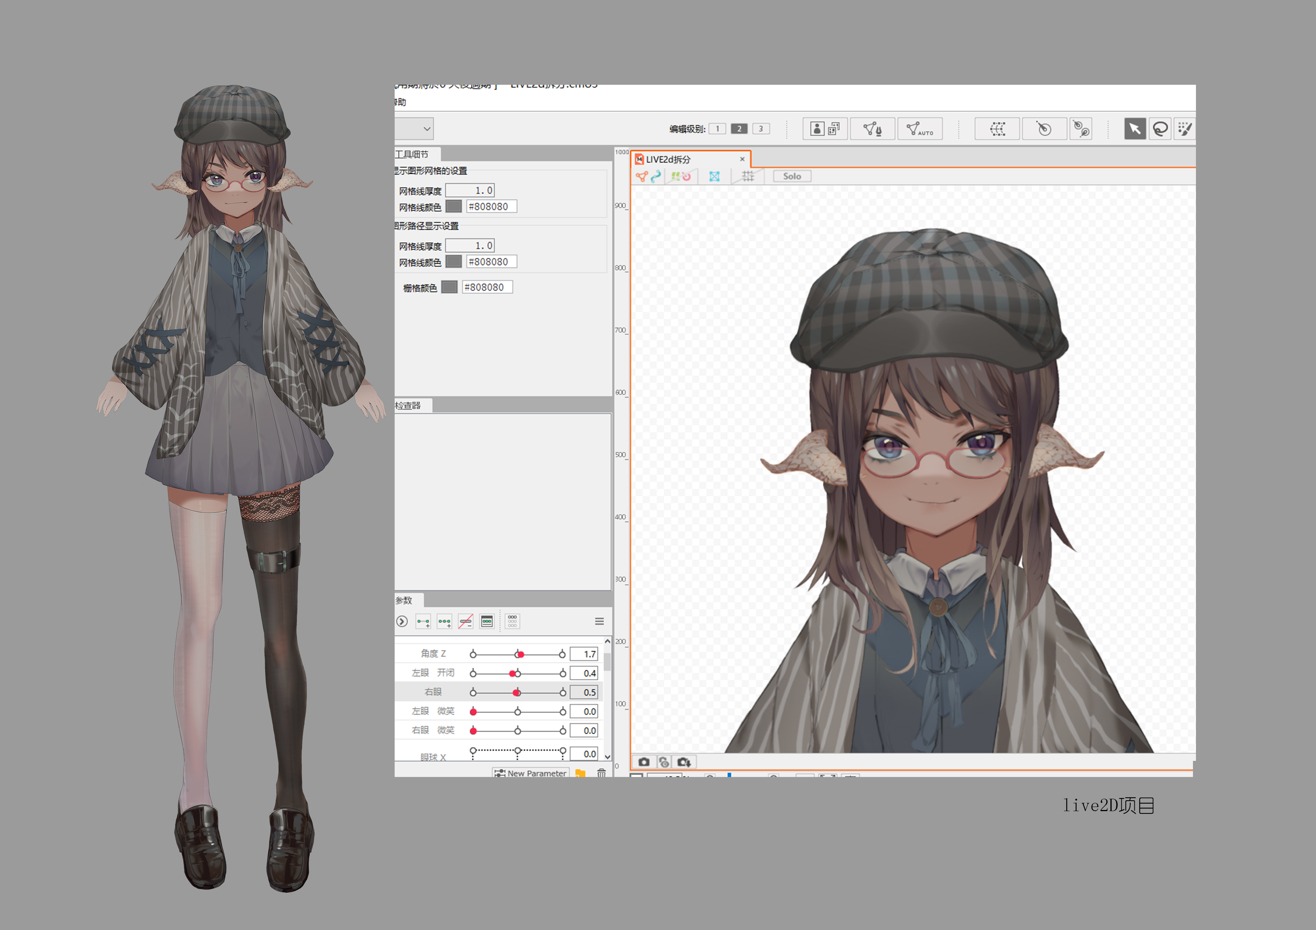Select the brush selection tool at toolbar end

coord(1184,129)
